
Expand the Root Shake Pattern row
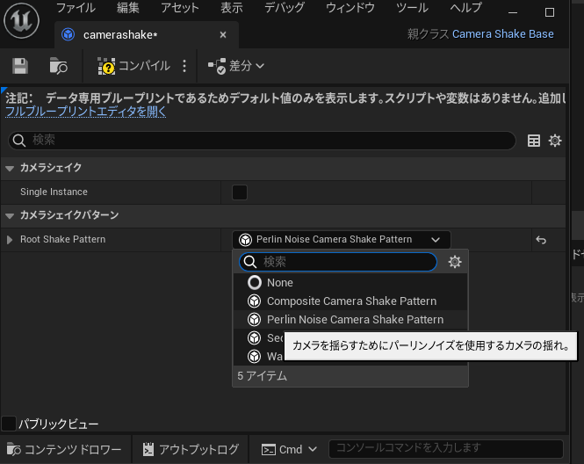10,240
